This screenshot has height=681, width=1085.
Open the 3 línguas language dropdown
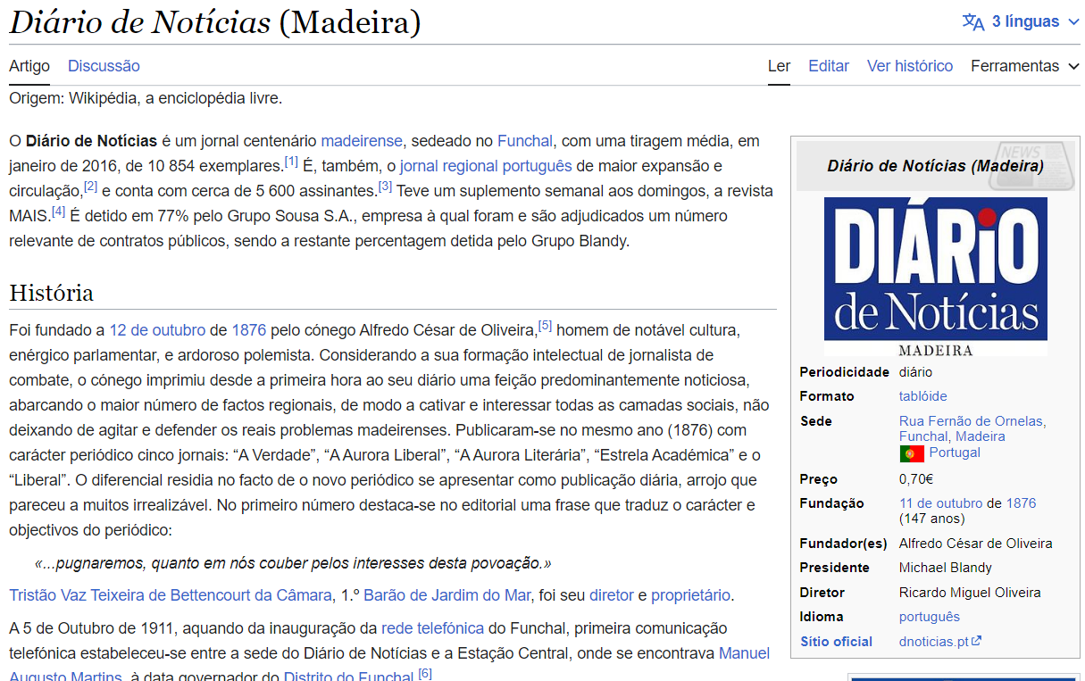click(x=1021, y=21)
